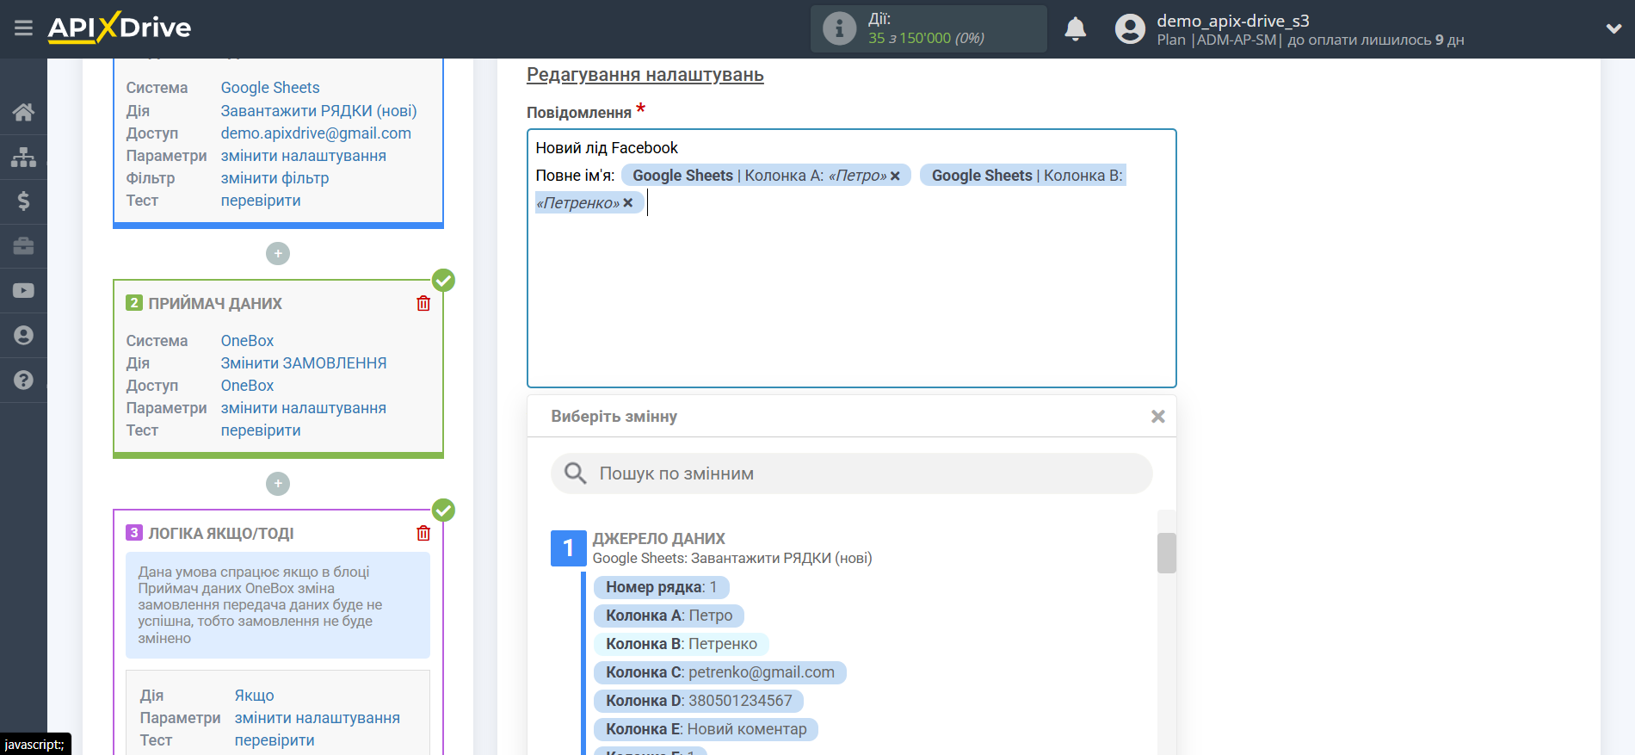Remove the Колонка B Петренко variable tag
The height and width of the screenshot is (755, 1635).
628,203
